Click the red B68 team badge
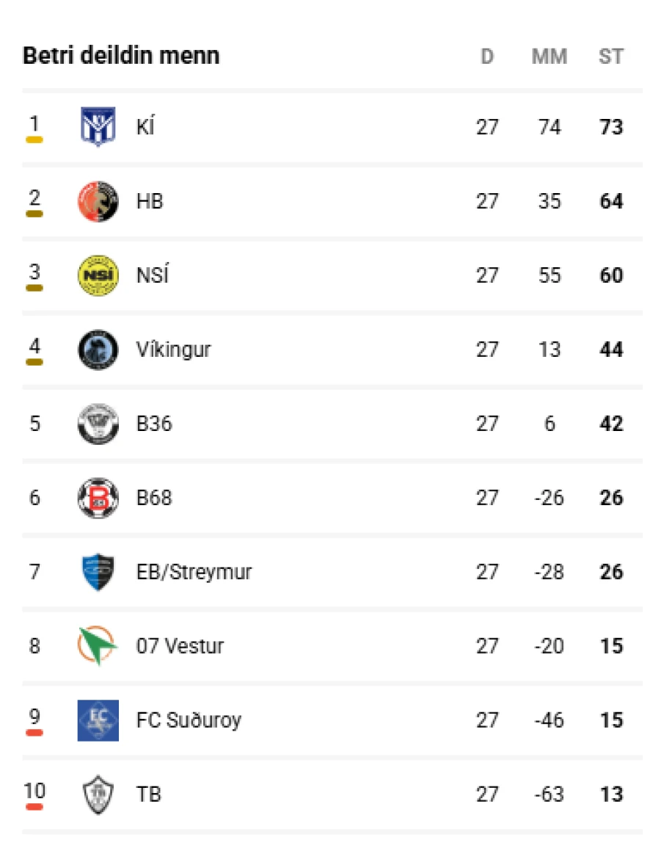 [x=98, y=498]
